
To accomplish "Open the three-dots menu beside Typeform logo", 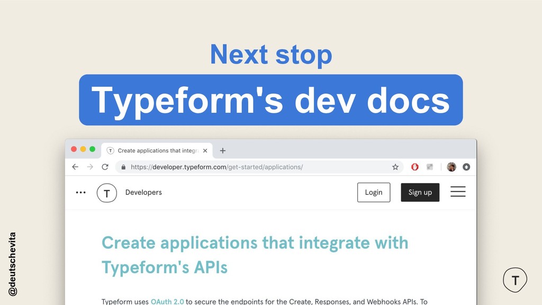I will pos(80,193).
